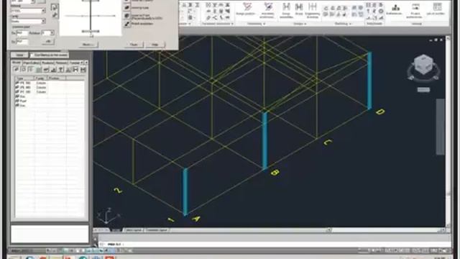Select the third column row in inspector list

[x=50, y=92]
